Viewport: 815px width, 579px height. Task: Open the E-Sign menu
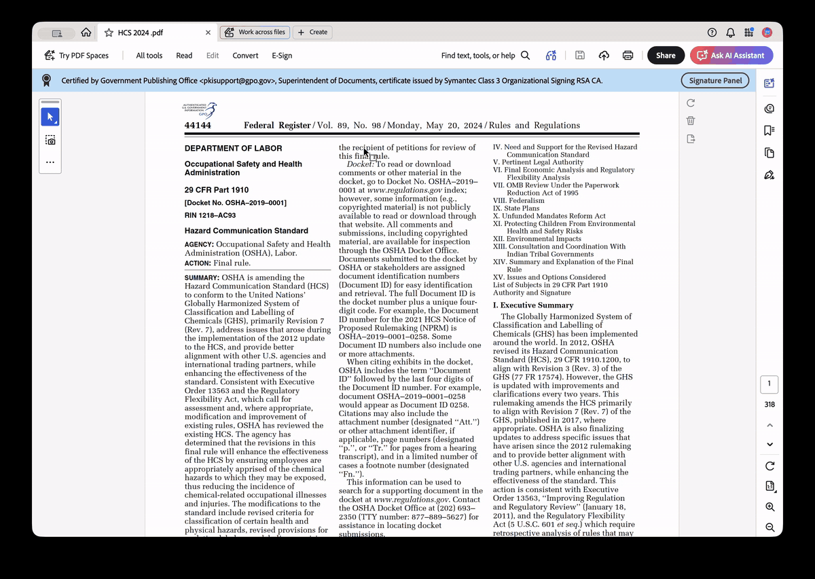[x=282, y=56]
